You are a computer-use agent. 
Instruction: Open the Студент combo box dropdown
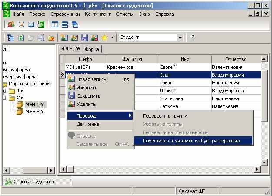point(180,37)
